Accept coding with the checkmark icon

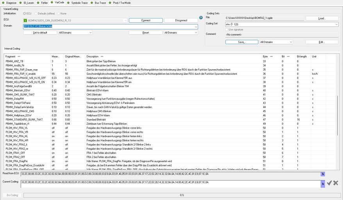pyautogui.click(x=329, y=183)
